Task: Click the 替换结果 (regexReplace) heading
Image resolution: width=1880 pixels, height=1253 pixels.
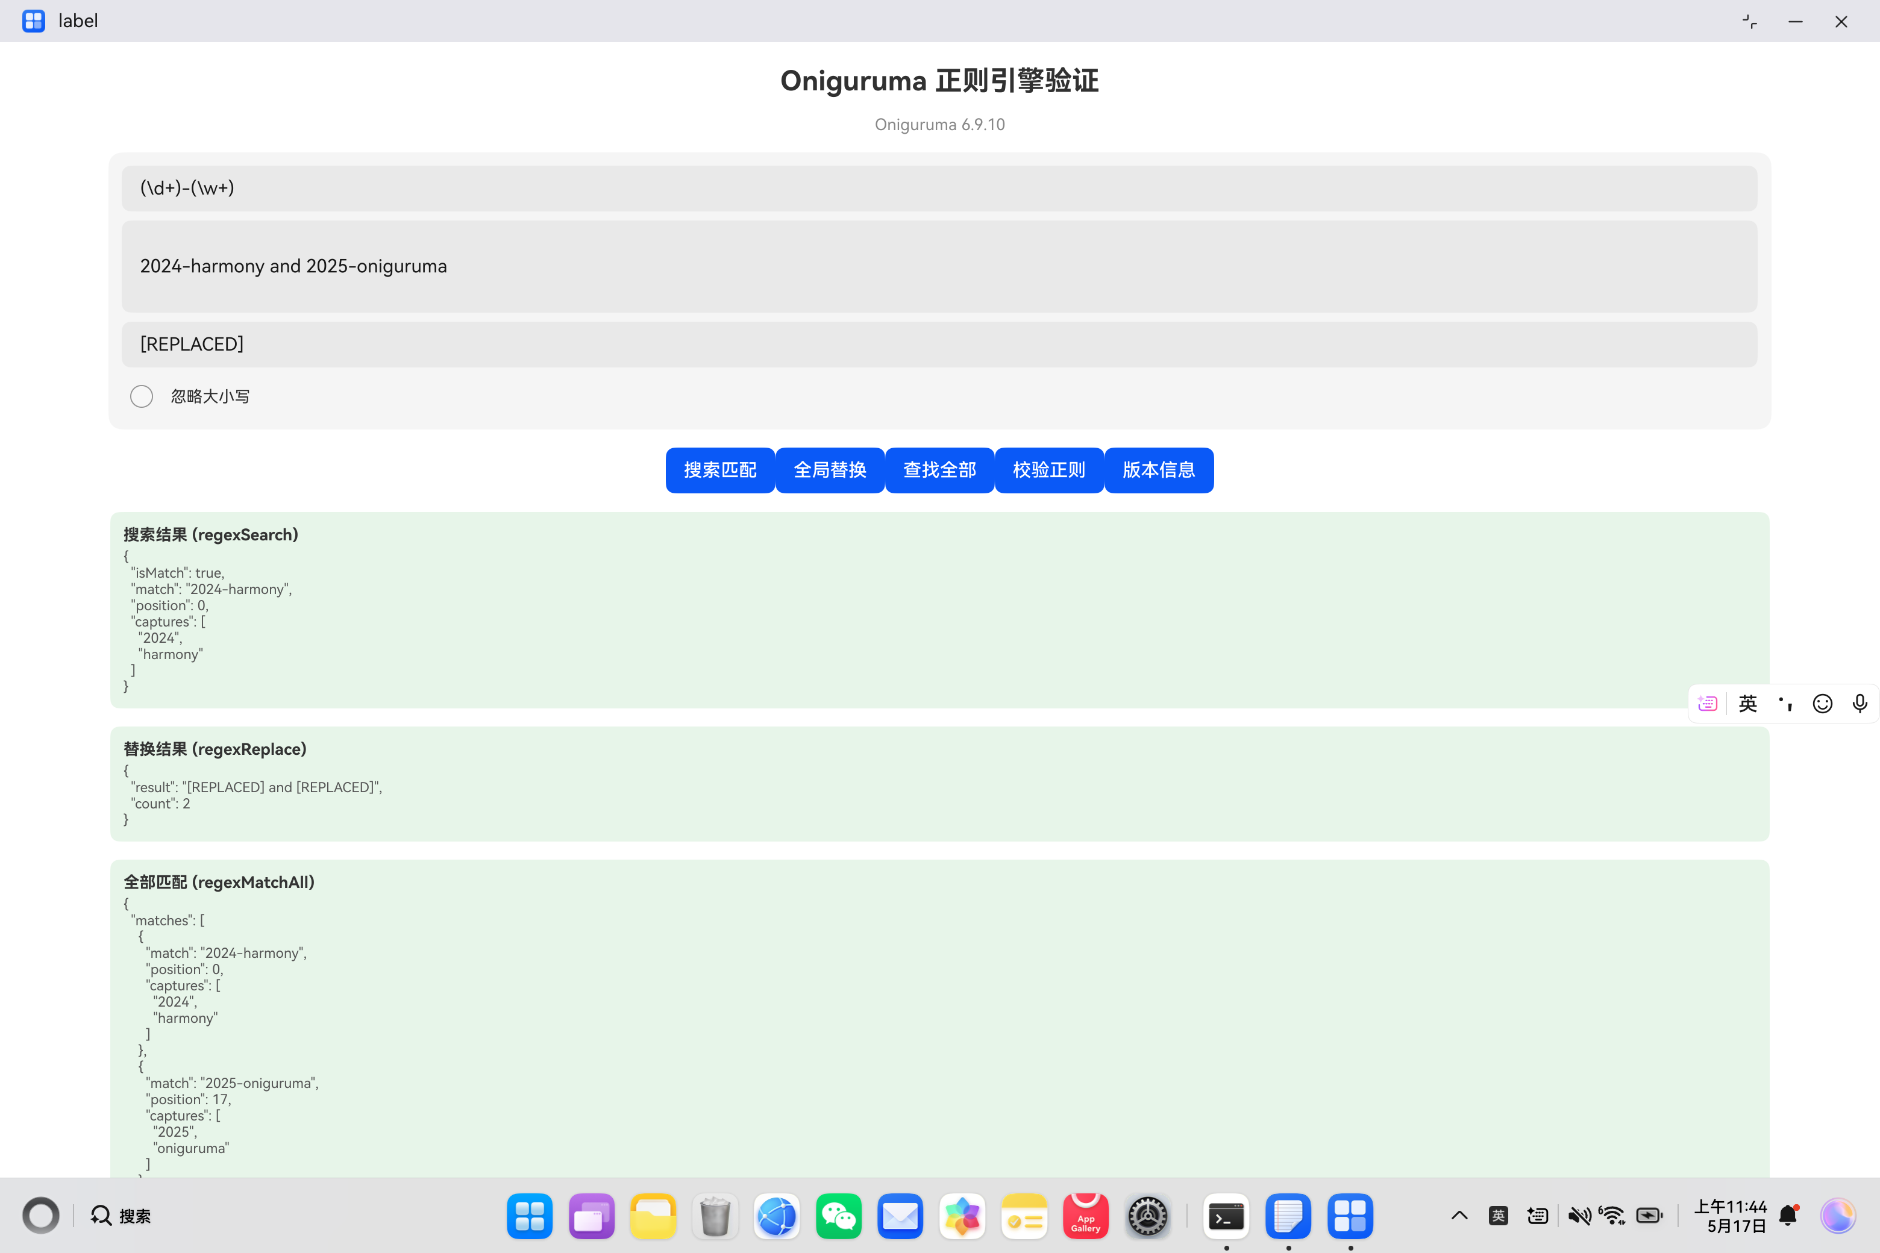Action: pyautogui.click(x=215, y=749)
